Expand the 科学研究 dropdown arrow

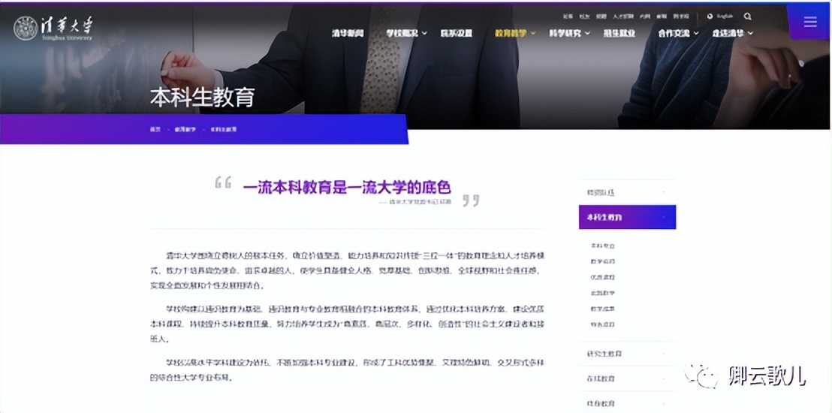pyautogui.click(x=587, y=34)
